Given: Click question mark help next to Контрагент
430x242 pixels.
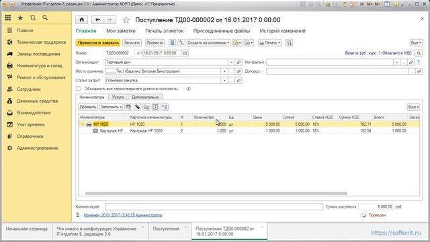Looking at the screenshot, I should tap(419, 63).
